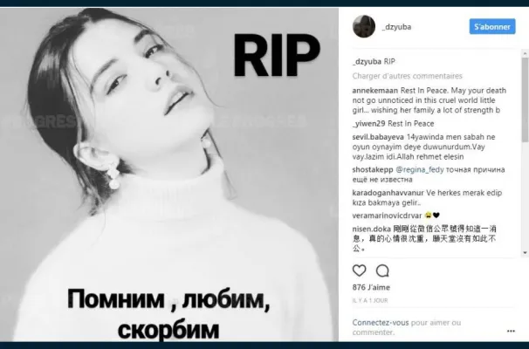This screenshot has height=349, width=529.
Task: Open veramarinovicdrvar profile
Action: tap(387, 216)
